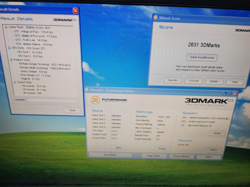The width and height of the screenshot is (250, 187).
Task: Select Fill Rate (Multi-Texturing) row
Action: [45, 68]
